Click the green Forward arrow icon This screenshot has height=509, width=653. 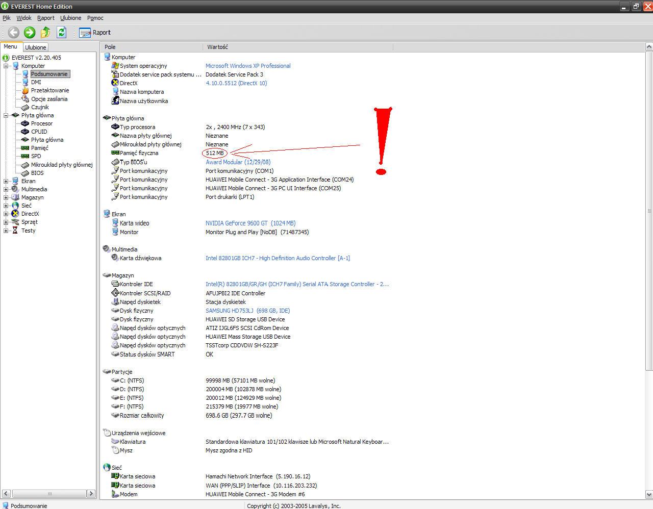tap(30, 32)
